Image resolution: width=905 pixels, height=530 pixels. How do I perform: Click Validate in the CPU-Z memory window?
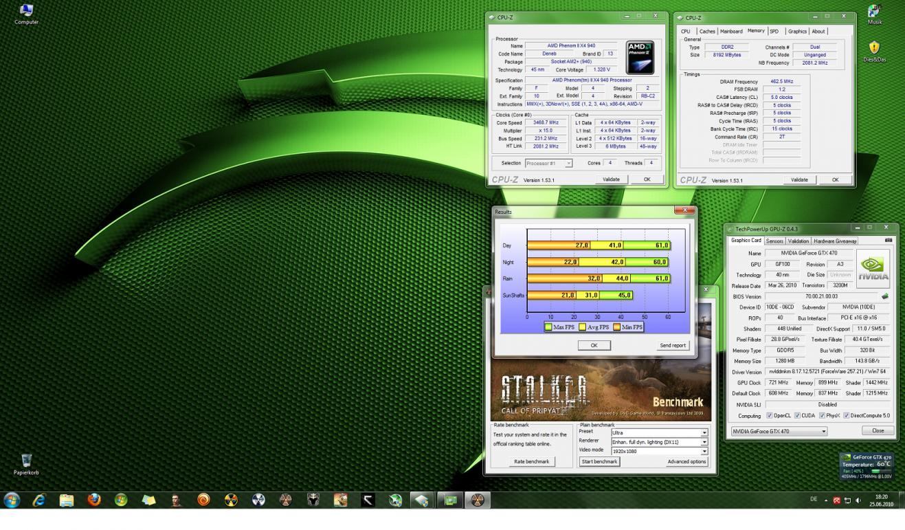[799, 179]
